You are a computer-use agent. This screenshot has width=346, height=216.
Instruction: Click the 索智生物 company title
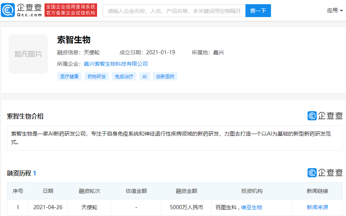point(74,40)
